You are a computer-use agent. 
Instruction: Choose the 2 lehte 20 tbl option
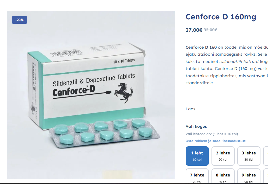click(223, 156)
